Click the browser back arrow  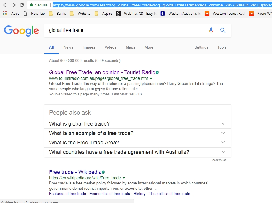coord(5,5)
